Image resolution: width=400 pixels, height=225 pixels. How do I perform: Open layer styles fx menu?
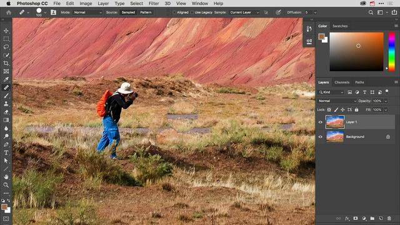347,218
